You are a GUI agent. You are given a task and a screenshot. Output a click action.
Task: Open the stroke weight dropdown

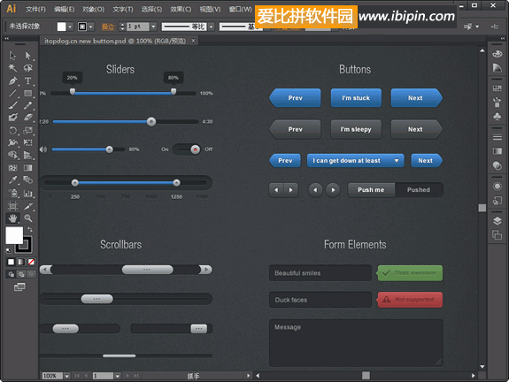pos(153,27)
